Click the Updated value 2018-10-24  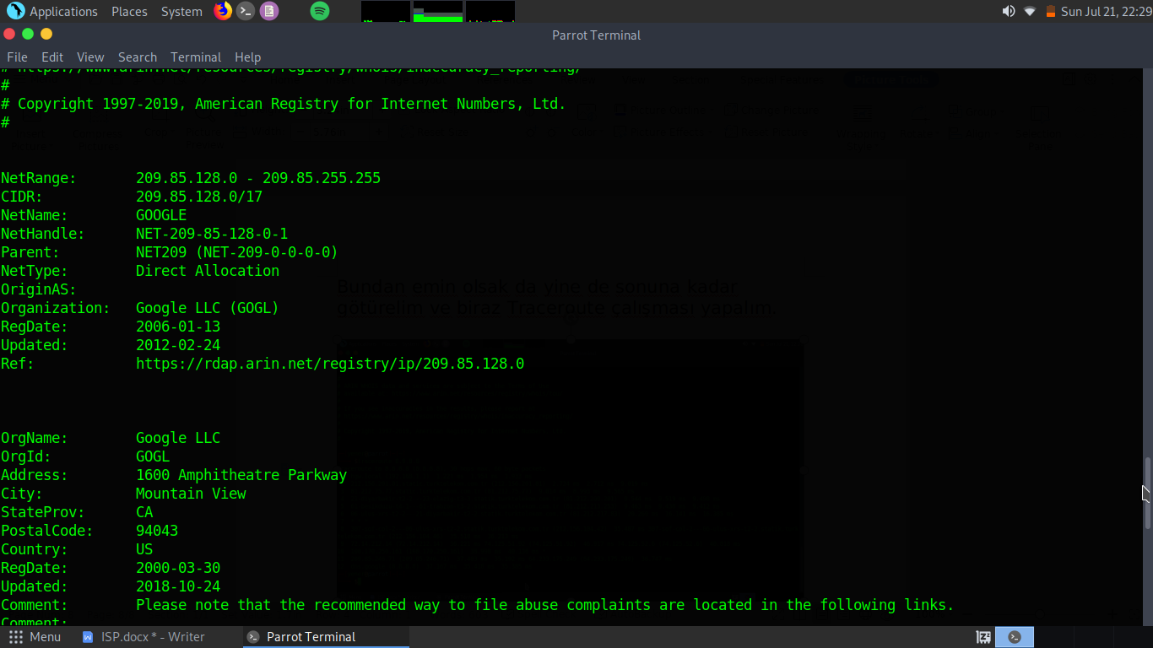178,586
